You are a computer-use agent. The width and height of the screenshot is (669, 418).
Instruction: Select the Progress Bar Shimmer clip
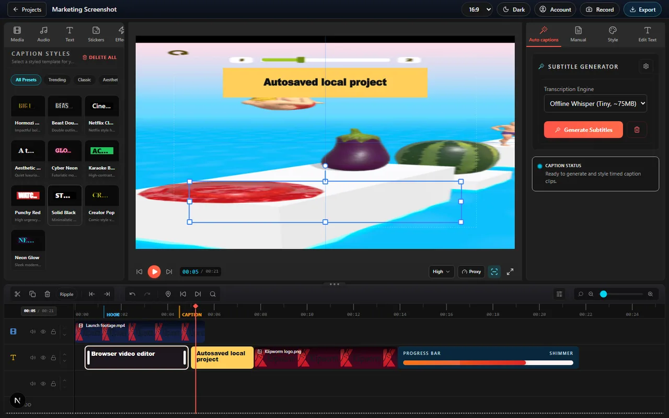(488, 358)
